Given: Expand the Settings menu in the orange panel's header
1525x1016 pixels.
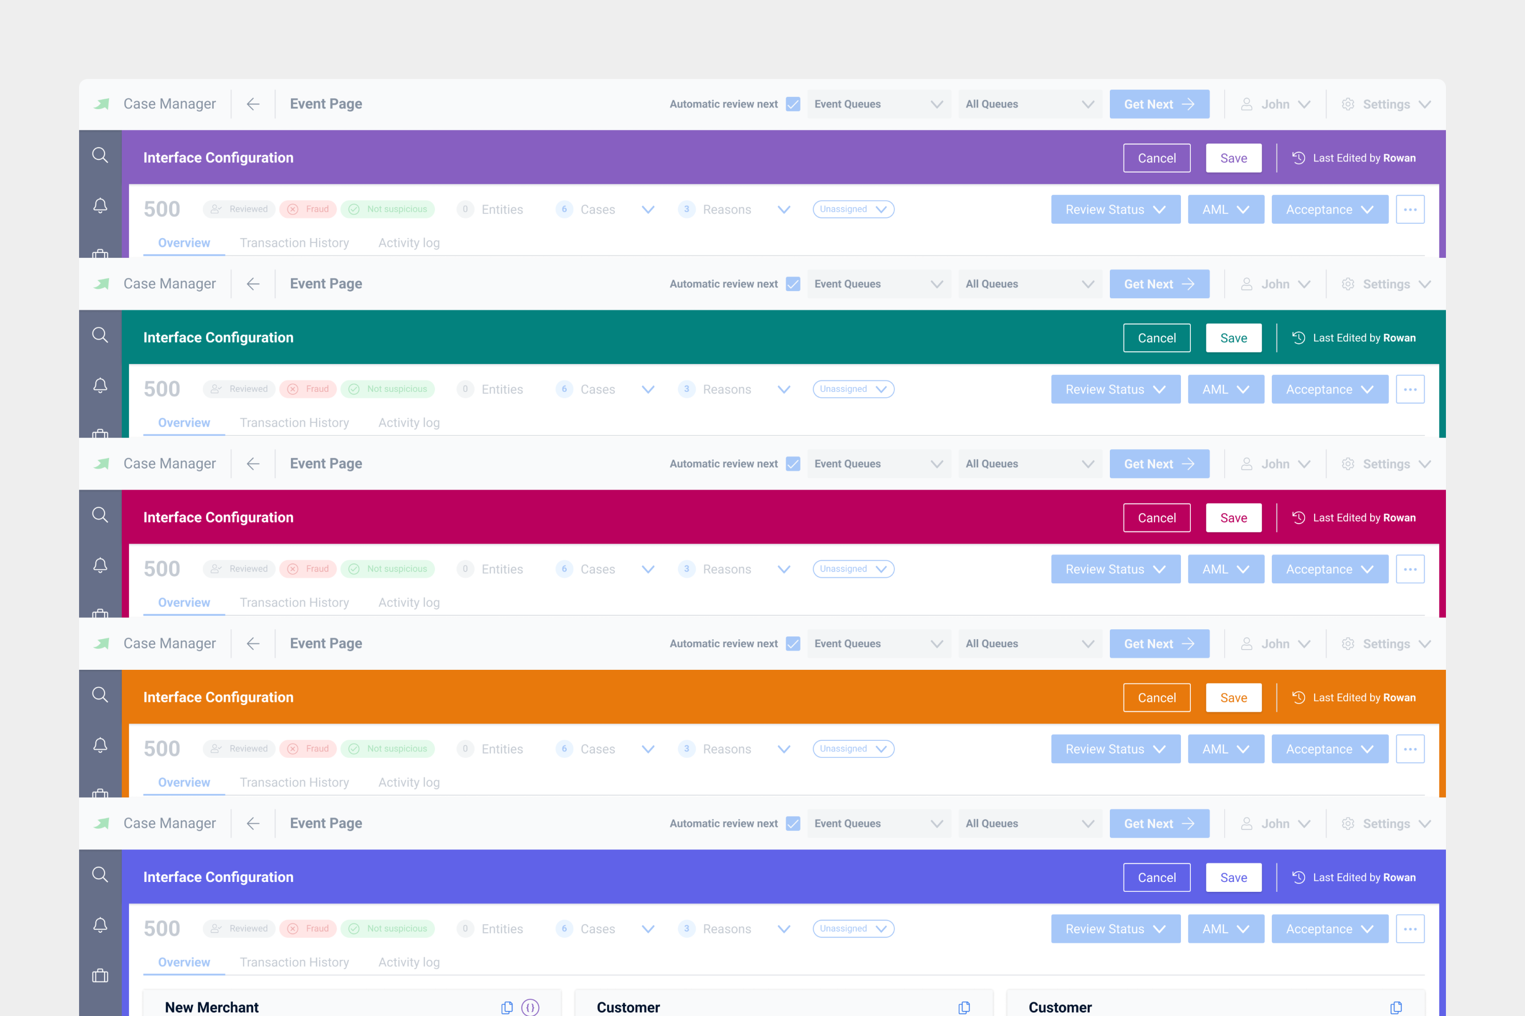Looking at the screenshot, I should (1386, 644).
